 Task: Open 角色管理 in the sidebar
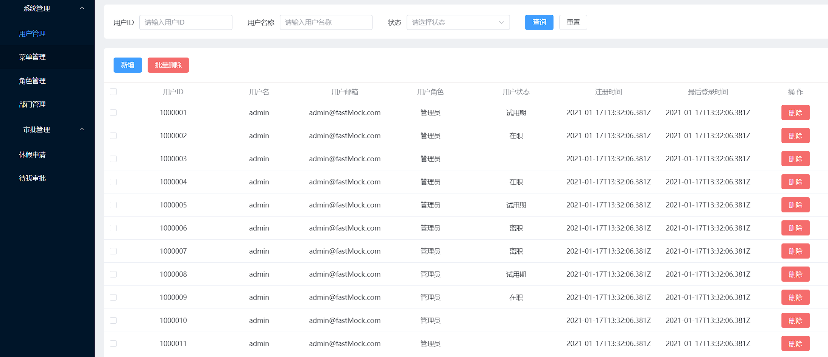(x=32, y=81)
